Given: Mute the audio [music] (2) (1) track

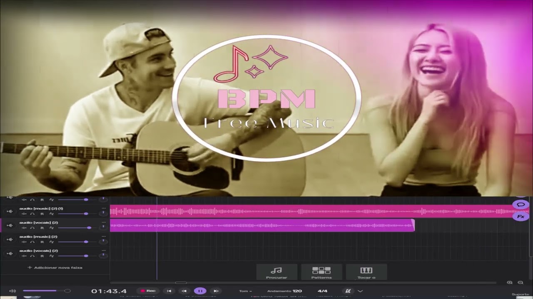Looking at the screenshot, I should pyautogui.click(x=24, y=214).
